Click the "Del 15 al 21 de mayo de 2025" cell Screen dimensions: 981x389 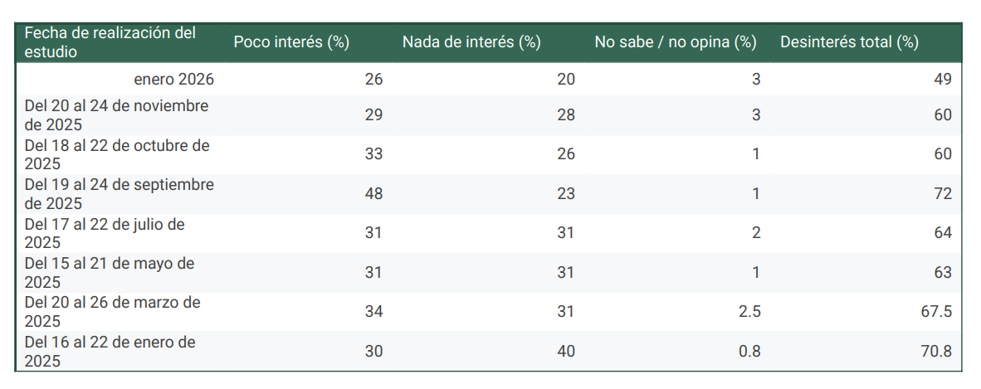[x=110, y=273]
